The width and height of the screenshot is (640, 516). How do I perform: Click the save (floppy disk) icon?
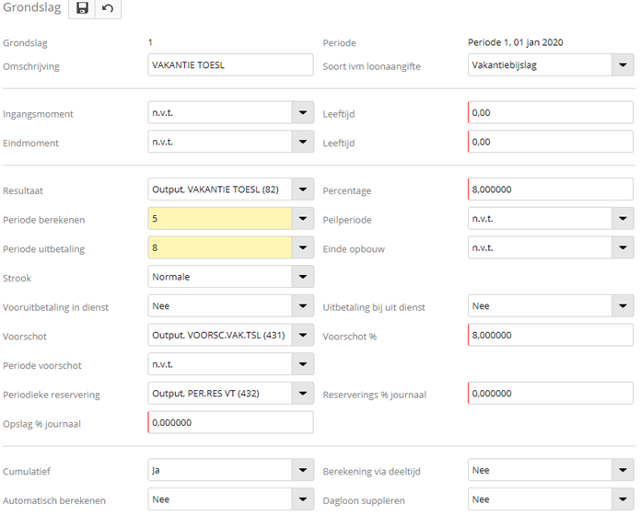coord(82,8)
